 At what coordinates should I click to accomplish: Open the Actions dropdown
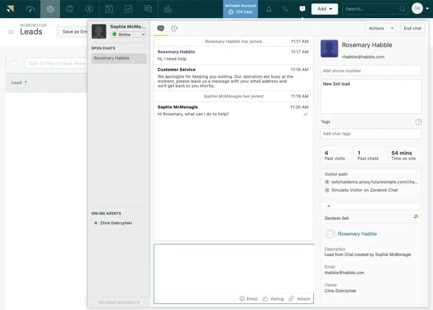coord(381,28)
